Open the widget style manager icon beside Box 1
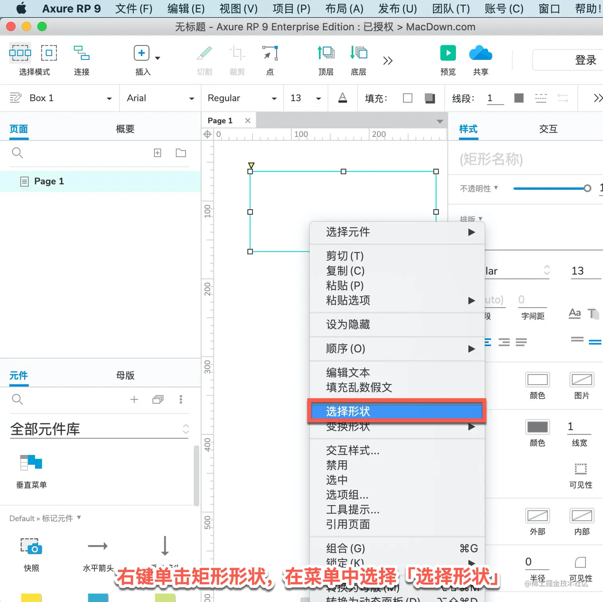 coord(16,98)
